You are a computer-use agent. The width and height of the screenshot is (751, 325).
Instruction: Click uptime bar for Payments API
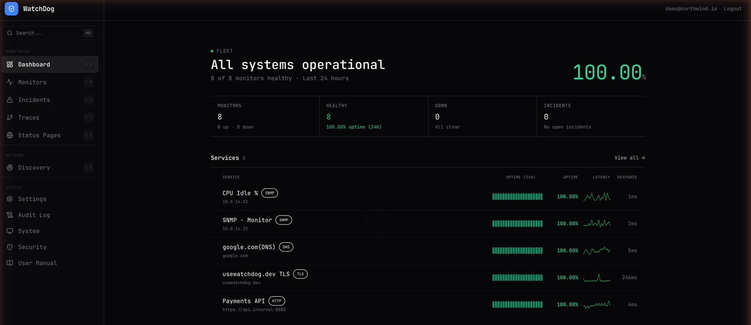(x=517, y=305)
